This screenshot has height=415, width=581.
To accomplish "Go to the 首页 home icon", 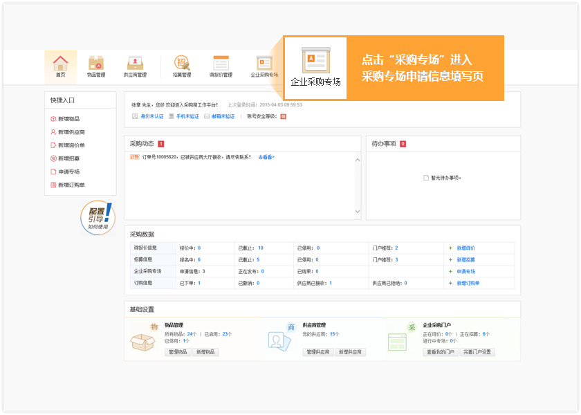I will pyautogui.click(x=60, y=66).
